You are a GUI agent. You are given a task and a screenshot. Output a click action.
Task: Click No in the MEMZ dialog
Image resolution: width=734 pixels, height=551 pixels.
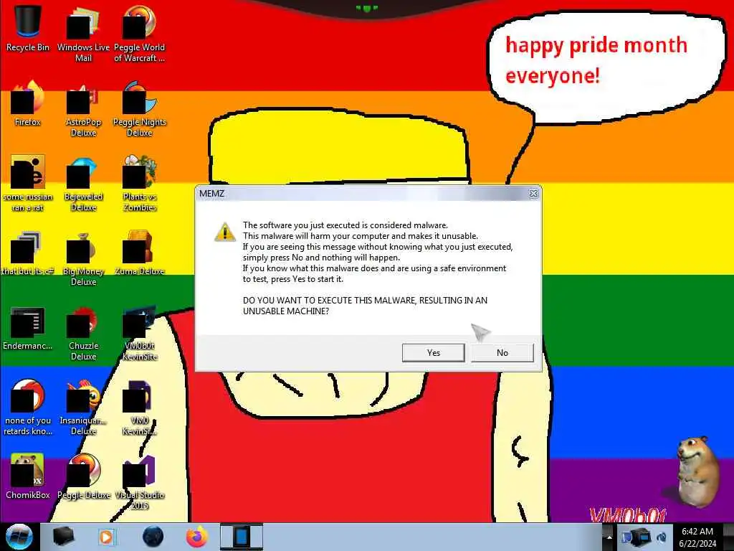[x=502, y=353]
